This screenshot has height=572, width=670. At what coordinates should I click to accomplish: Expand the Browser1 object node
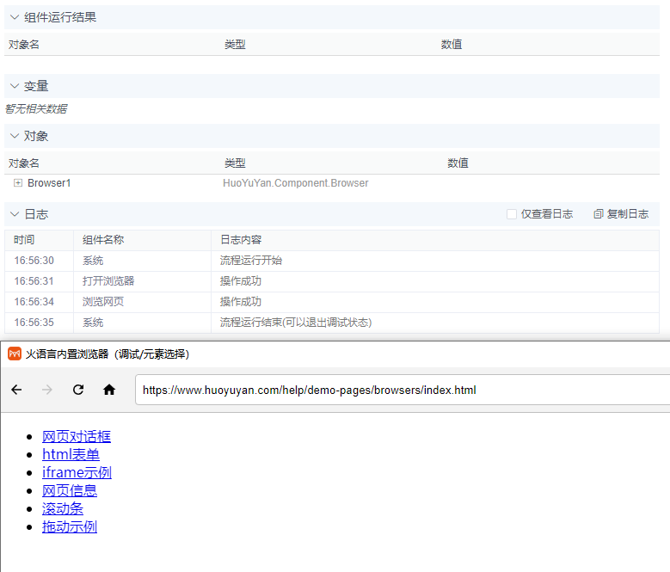click(x=18, y=183)
